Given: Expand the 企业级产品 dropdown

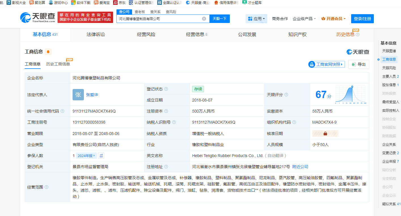Looking at the screenshot, I should tap(304, 19).
